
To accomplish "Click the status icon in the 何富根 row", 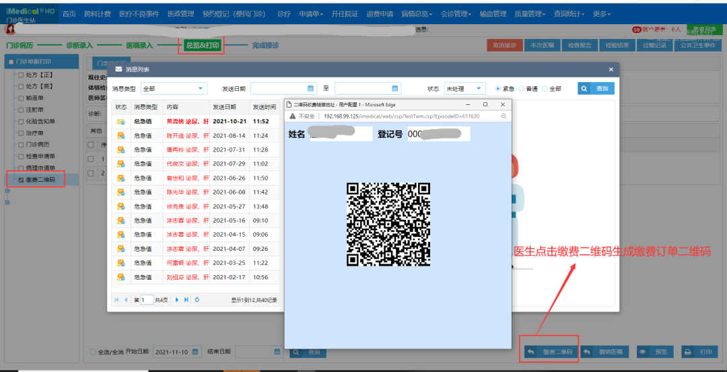I will (x=121, y=262).
